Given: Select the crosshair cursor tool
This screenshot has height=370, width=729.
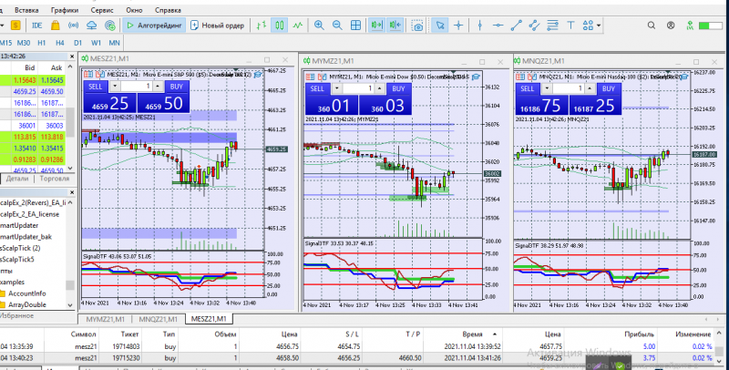Looking at the screenshot, I should pyautogui.click(x=460, y=26).
